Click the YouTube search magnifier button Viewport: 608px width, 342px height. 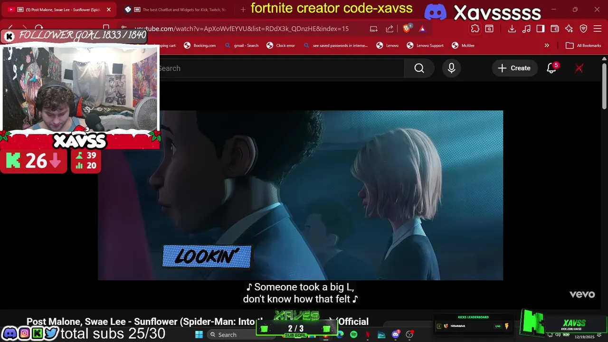coord(419,68)
